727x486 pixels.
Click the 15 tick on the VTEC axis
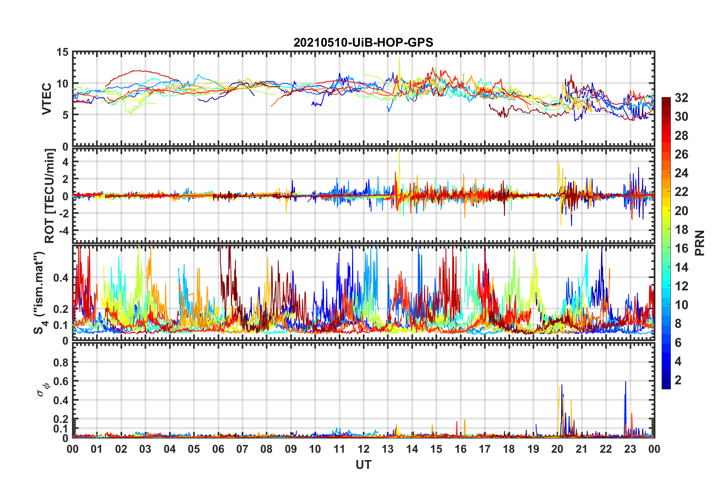(x=62, y=52)
